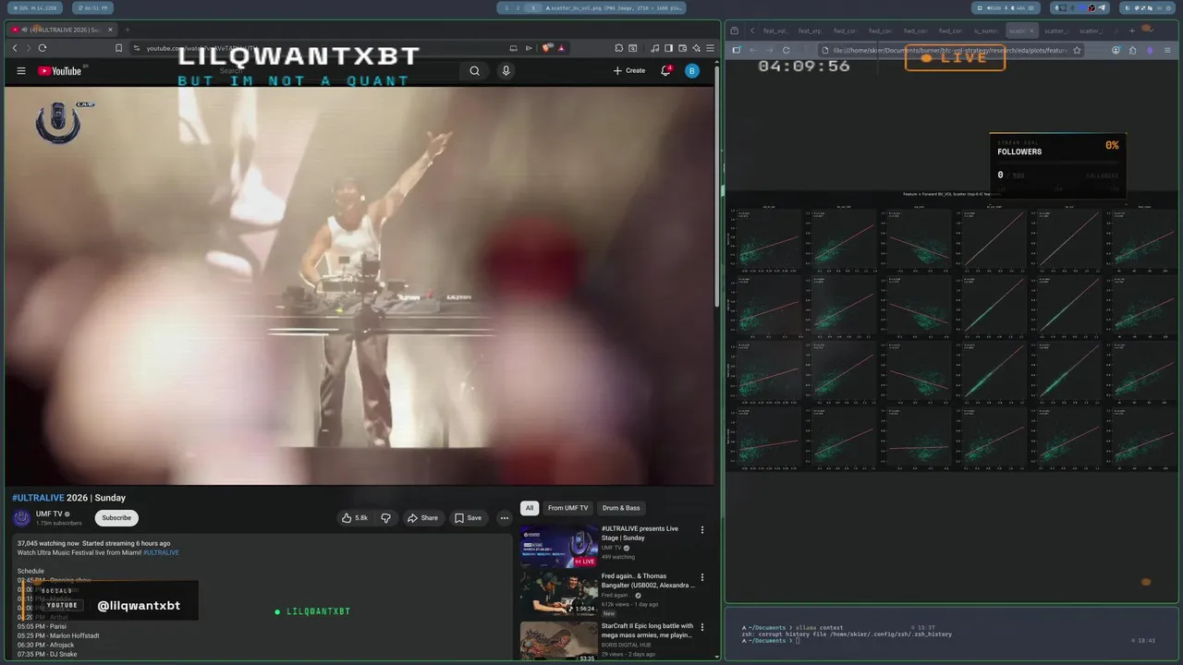
Task: Open the profile icon in the right browser
Action: [1116, 50]
